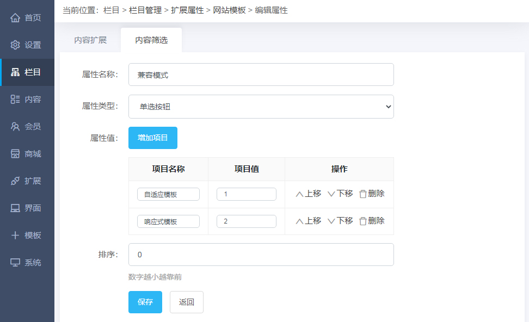
Task: Select the 栏目 sitemap icon
Action: (x=15, y=72)
